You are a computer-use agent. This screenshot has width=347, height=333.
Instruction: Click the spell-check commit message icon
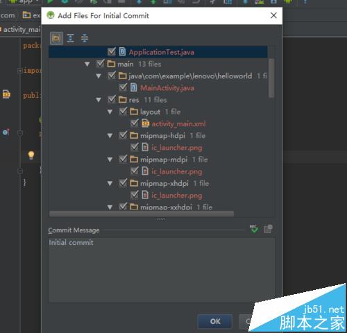coord(254,229)
